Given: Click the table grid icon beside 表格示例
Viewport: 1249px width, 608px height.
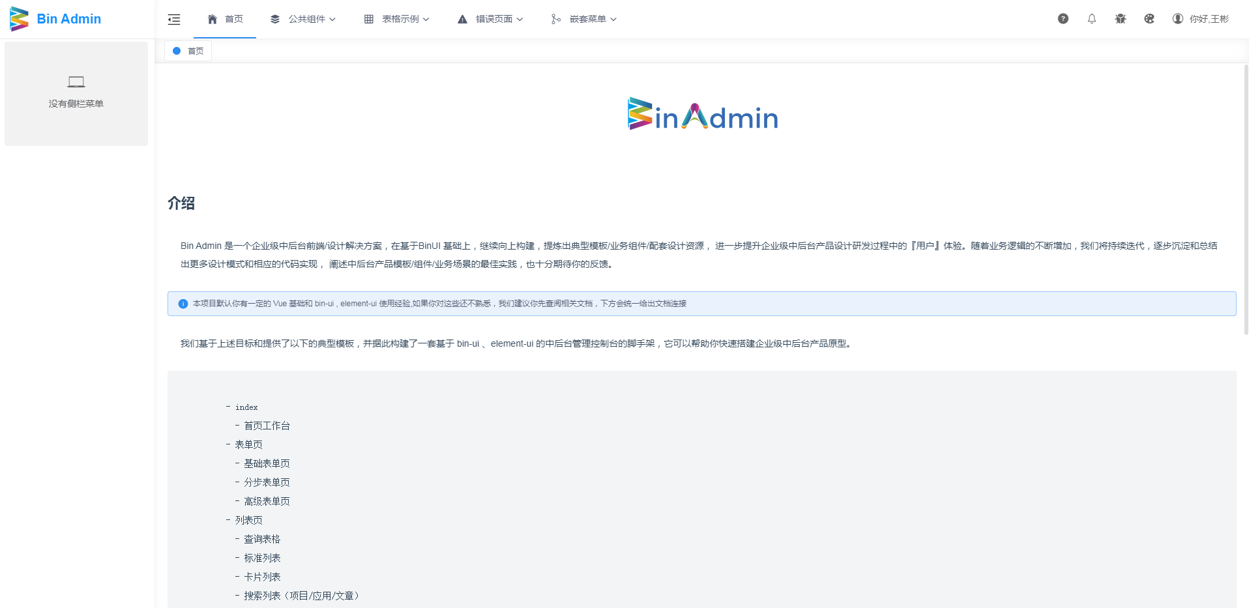Looking at the screenshot, I should tap(369, 19).
